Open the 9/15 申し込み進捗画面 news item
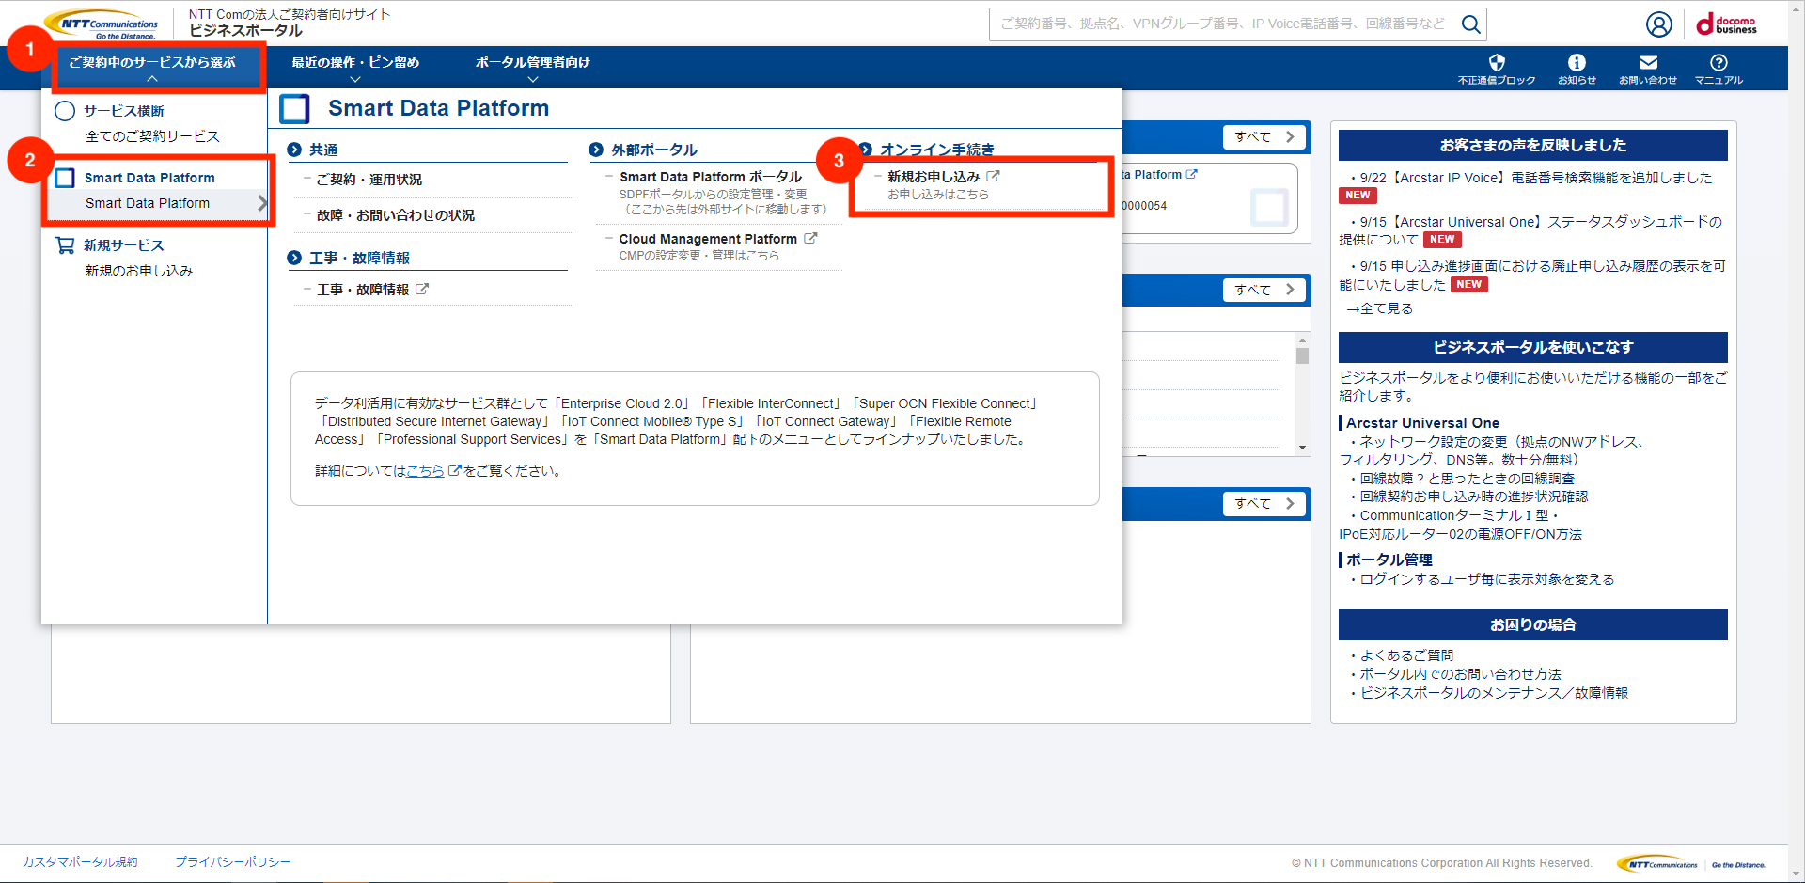 [x=1532, y=276]
